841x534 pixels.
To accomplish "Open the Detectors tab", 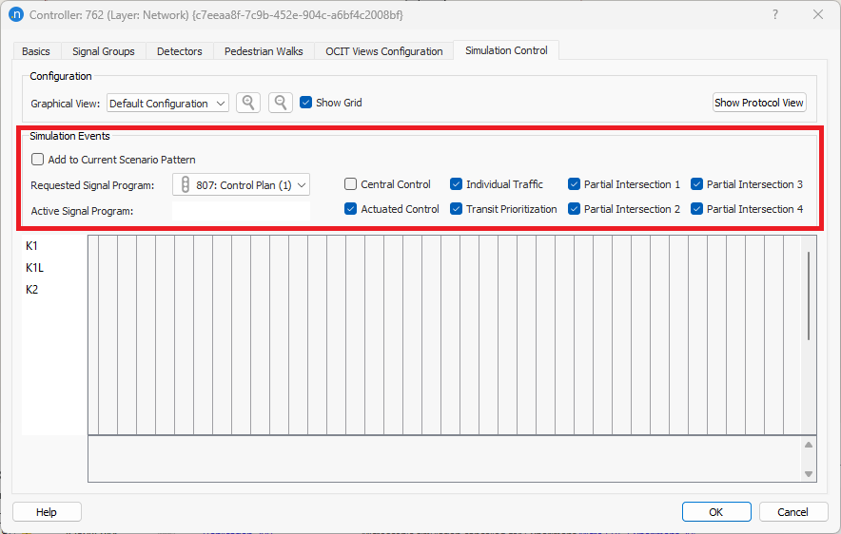I will [x=180, y=51].
